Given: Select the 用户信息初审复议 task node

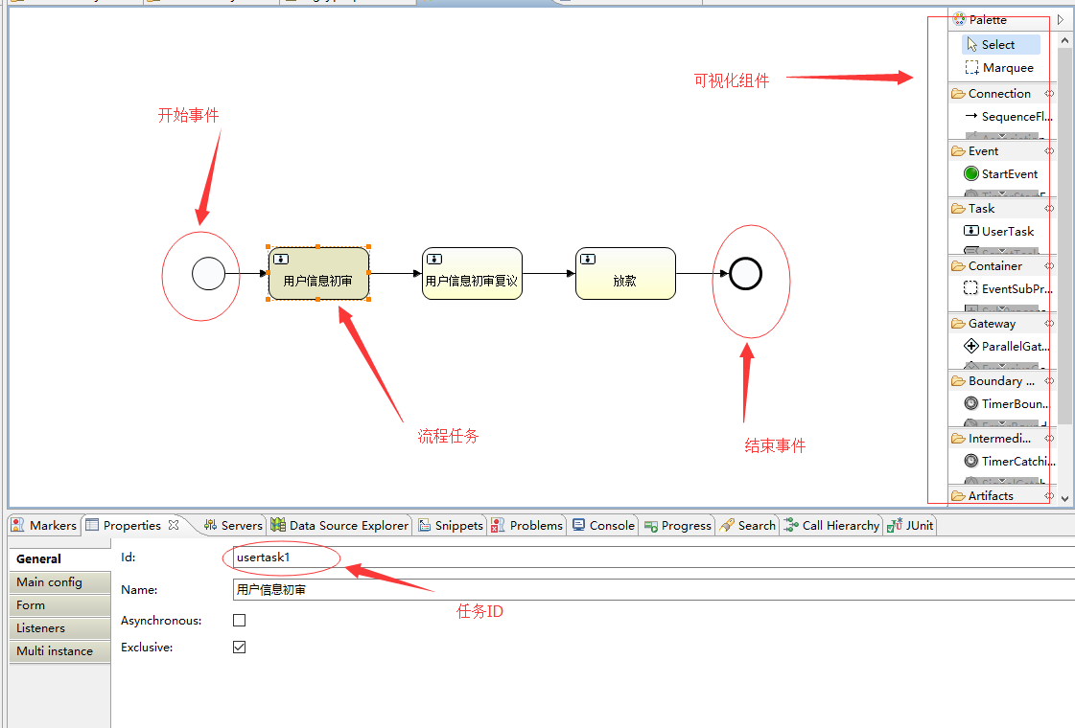Looking at the screenshot, I should (473, 274).
